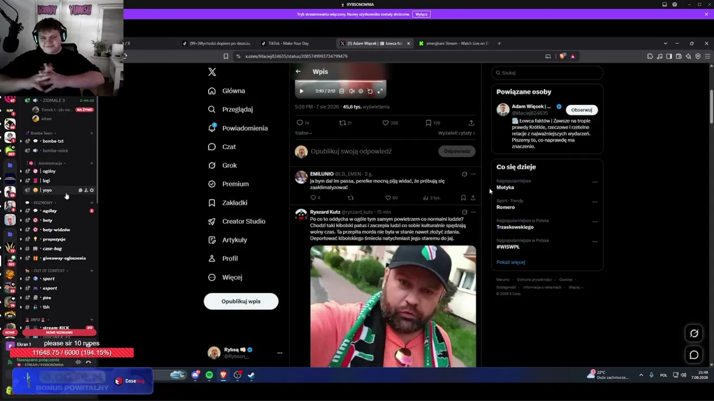This screenshot has width=714, height=401.
Task: Disconnect from Discord voice call
Action: 88,362
